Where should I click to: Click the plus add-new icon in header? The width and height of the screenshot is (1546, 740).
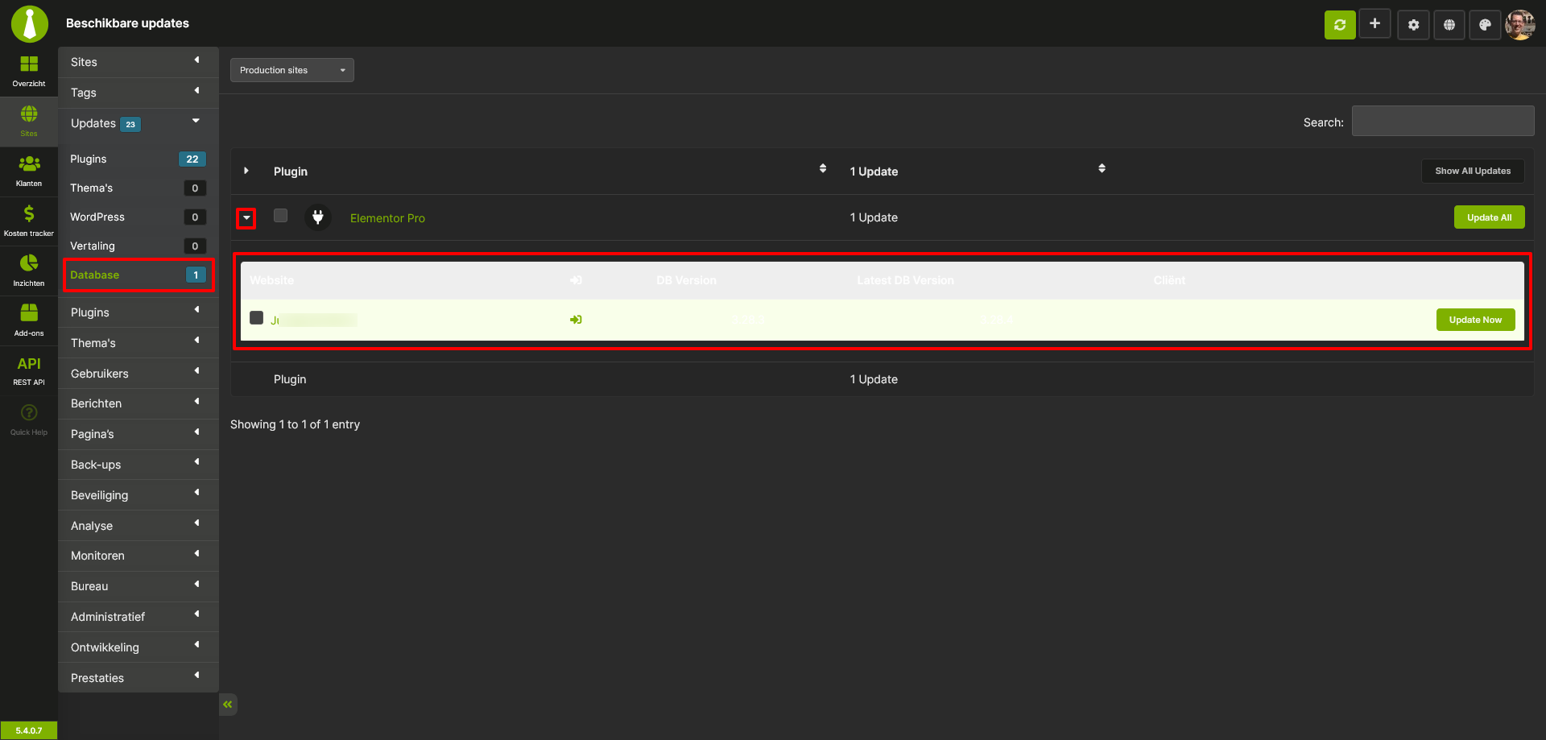point(1375,24)
